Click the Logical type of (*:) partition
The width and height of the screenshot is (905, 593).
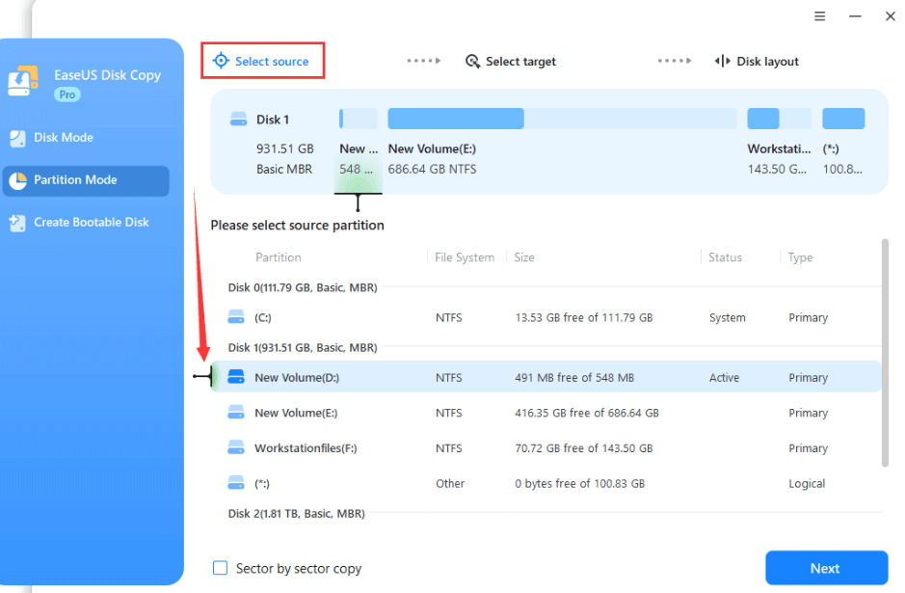[807, 483]
